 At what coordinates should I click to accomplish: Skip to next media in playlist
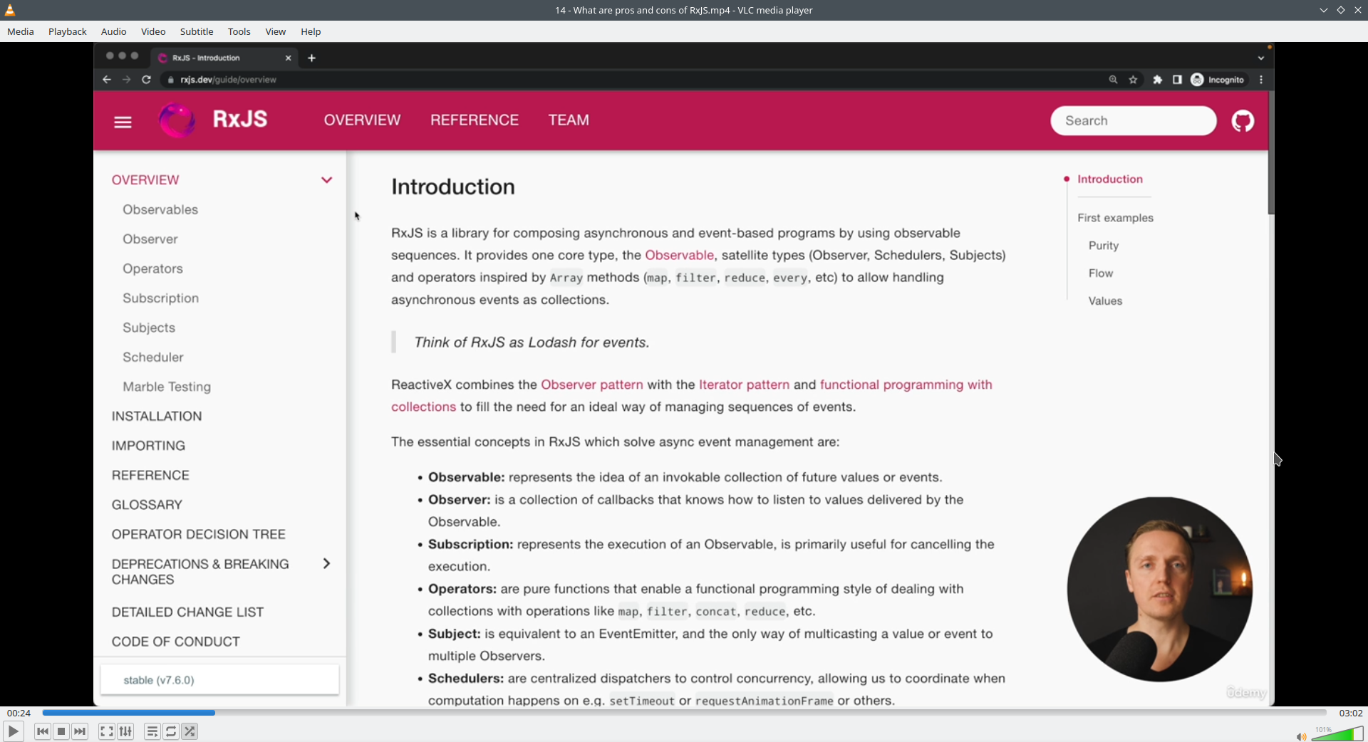pos(80,731)
